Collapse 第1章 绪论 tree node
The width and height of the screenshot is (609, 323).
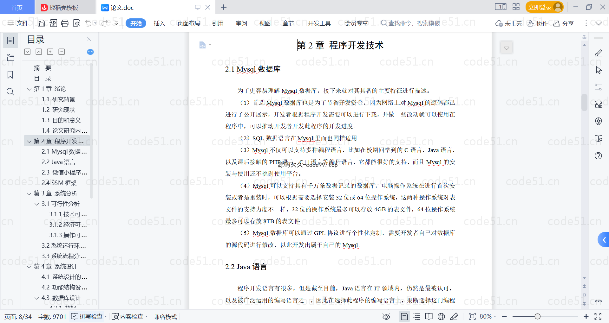[x=29, y=89]
